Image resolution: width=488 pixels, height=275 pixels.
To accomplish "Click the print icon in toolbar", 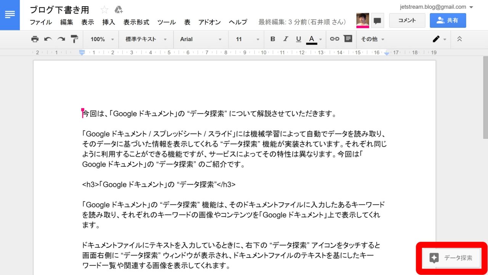I will [x=35, y=39].
